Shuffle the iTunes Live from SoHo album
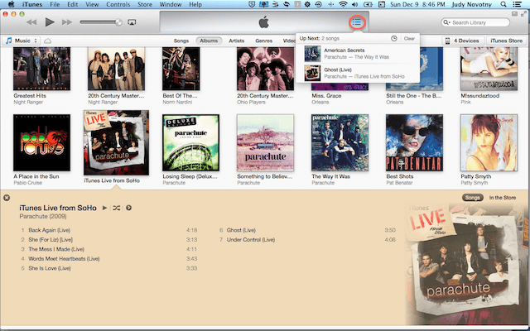 click(117, 208)
